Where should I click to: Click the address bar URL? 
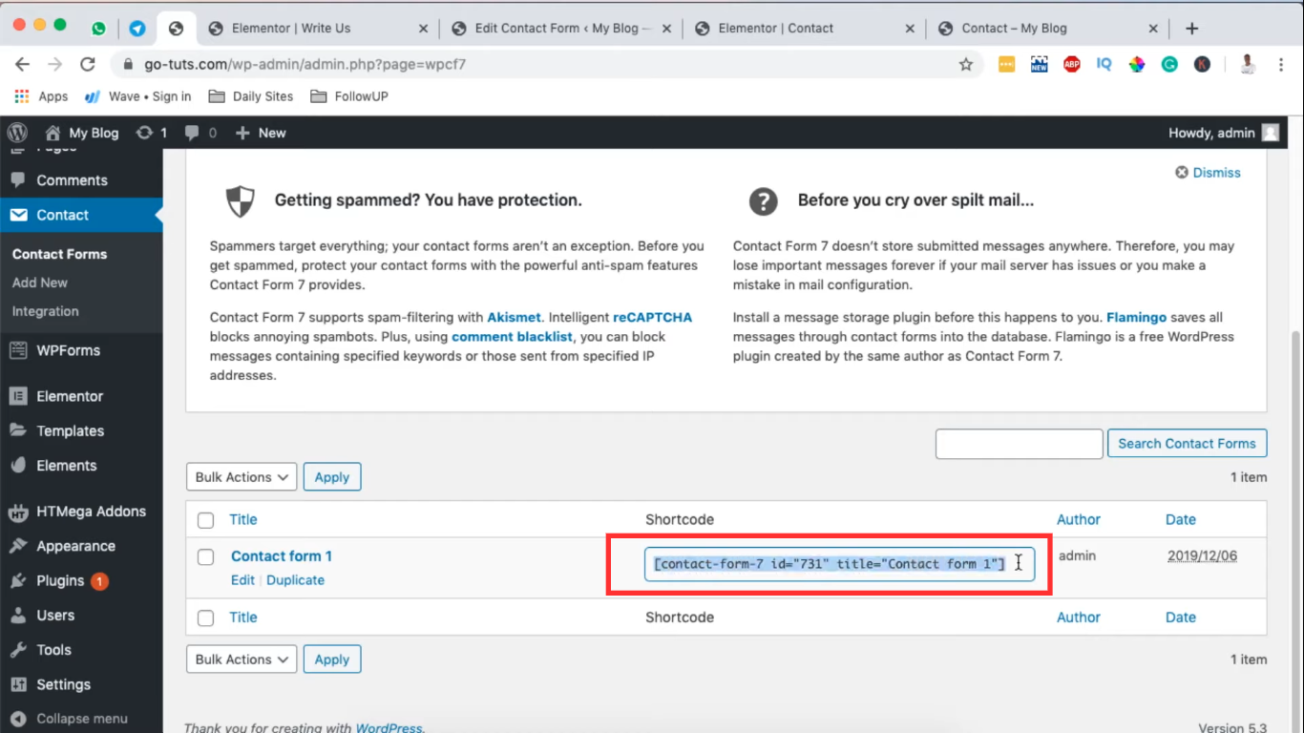pyautogui.click(x=305, y=65)
